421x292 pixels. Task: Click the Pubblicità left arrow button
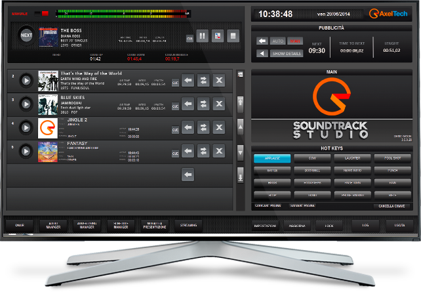[262, 41]
